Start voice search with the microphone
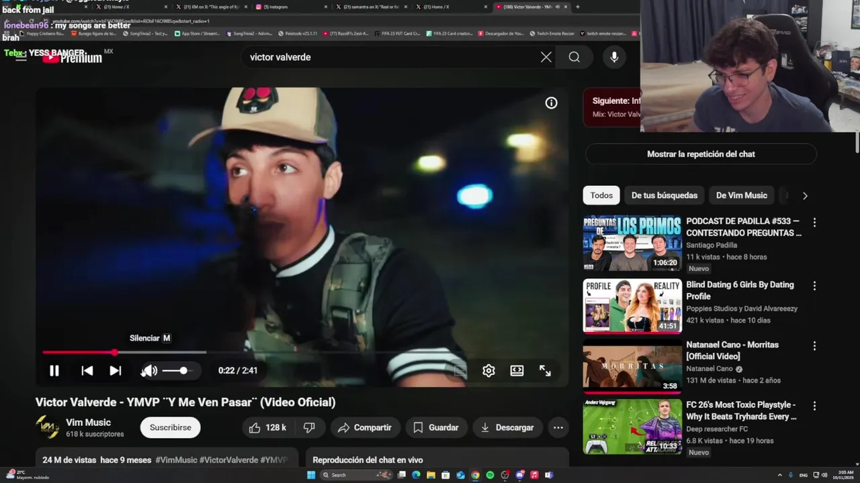This screenshot has height=483, width=860. coord(614,57)
